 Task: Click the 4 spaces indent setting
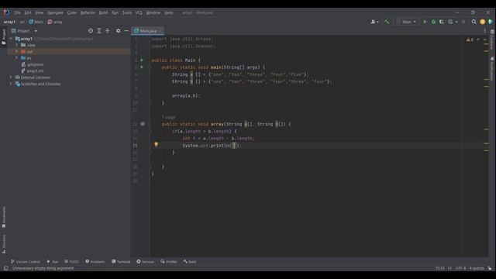click(477, 268)
